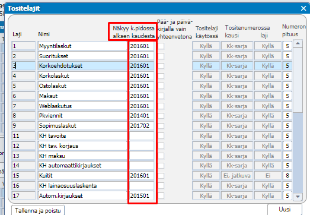Select the Kuitit name field

82,176
